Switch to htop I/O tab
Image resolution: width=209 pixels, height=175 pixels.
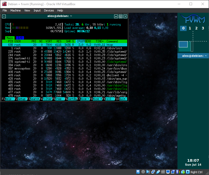pyautogui.click(x=20, y=38)
